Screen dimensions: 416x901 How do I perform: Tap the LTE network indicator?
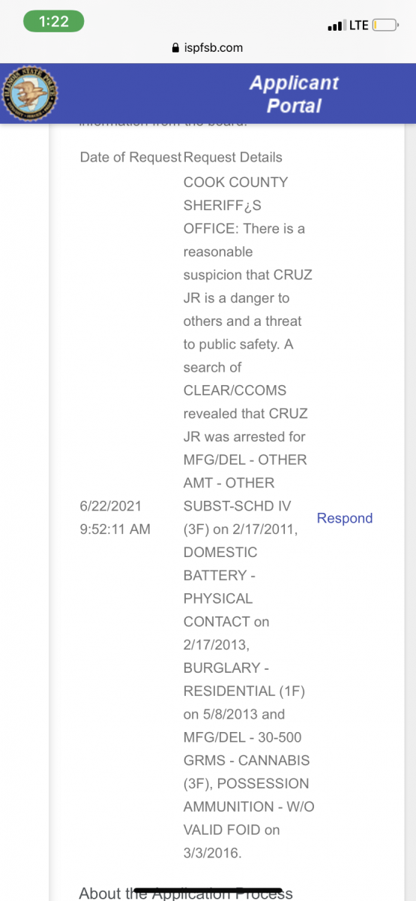358,26
